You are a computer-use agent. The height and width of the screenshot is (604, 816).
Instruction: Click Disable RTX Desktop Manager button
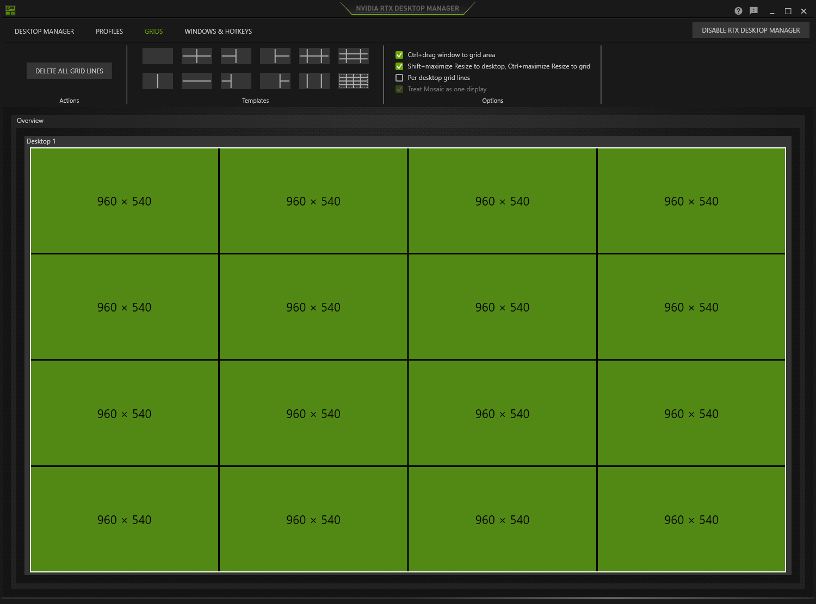751,30
